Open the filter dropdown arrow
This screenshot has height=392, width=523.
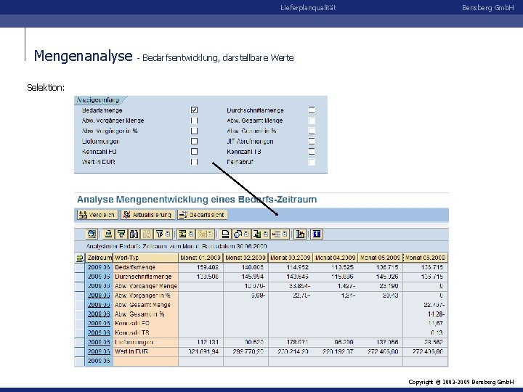[x=168, y=234]
